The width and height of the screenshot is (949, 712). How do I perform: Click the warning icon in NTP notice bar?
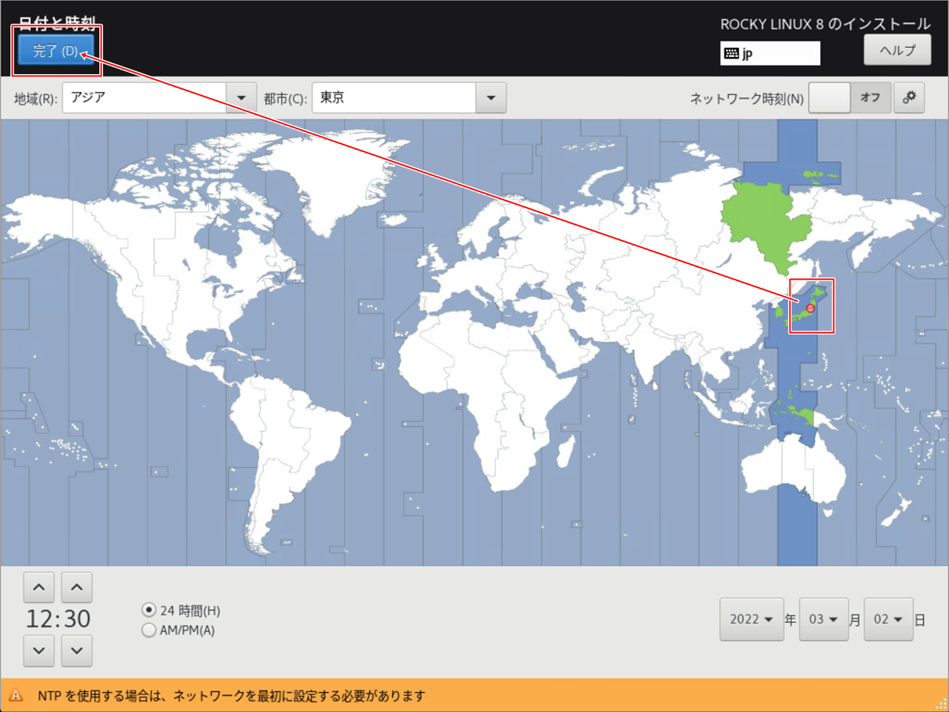(16, 696)
